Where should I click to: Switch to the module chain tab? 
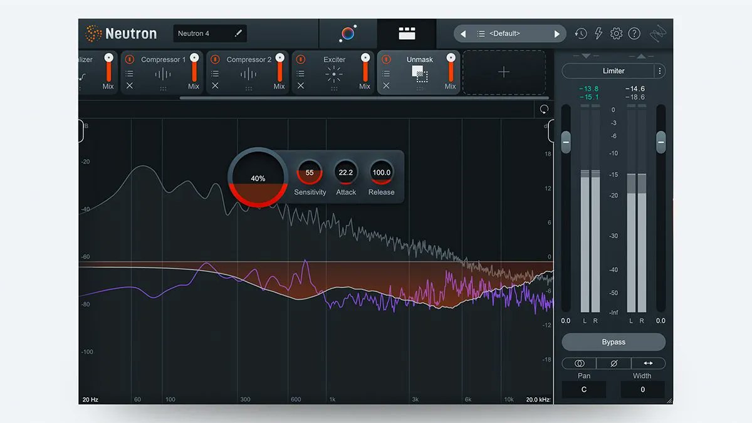tap(405, 33)
